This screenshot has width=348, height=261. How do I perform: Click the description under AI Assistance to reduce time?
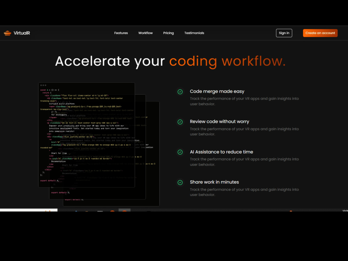coord(244,162)
